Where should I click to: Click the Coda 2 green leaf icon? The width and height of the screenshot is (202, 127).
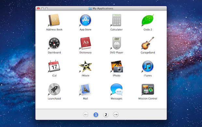tap(148, 20)
